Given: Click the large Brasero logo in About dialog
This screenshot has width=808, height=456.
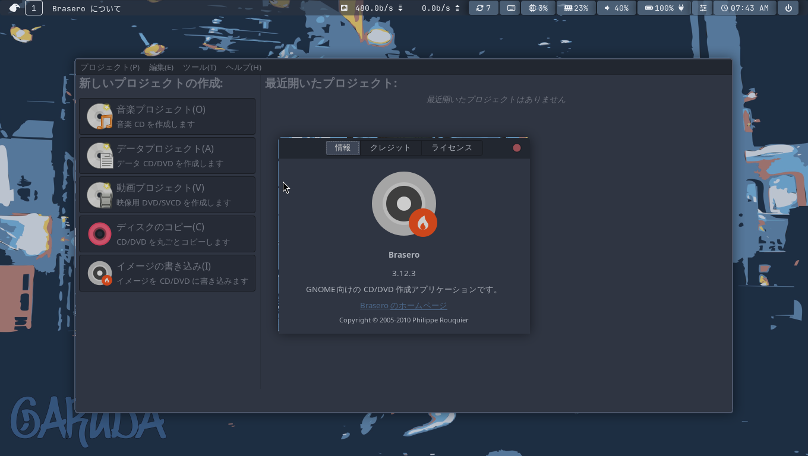Looking at the screenshot, I should click(405, 204).
